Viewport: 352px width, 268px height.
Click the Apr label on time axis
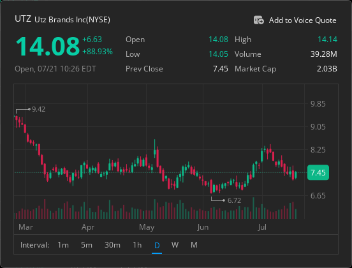click(88, 227)
